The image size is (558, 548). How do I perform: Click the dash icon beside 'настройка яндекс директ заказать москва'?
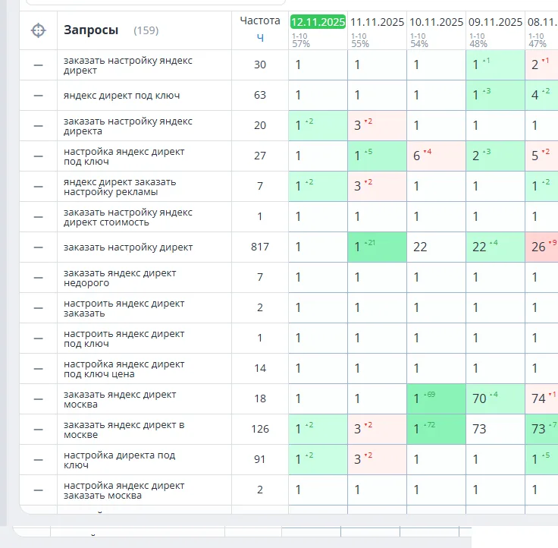point(39,490)
